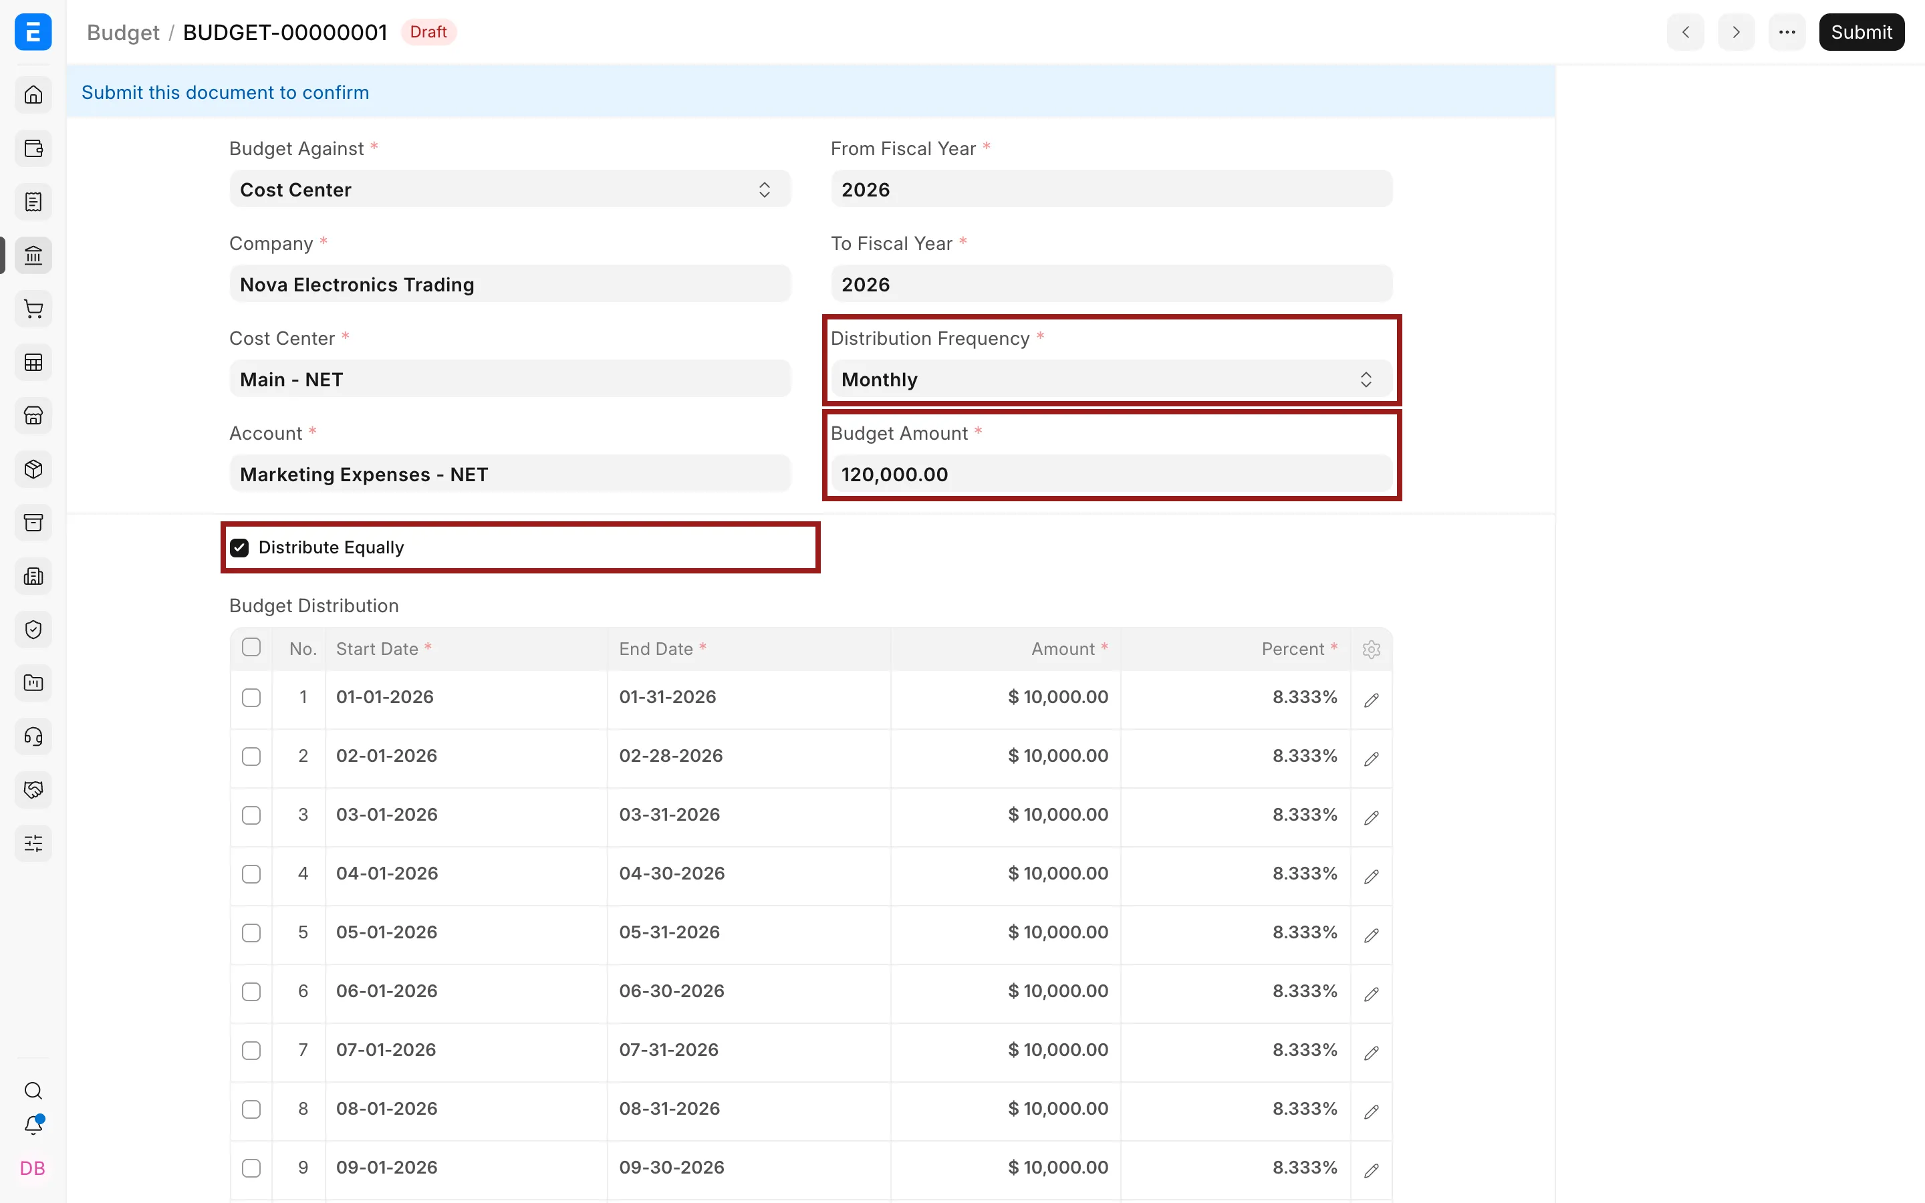
Task: Click the Submit button
Action: click(x=1862, y=32)
